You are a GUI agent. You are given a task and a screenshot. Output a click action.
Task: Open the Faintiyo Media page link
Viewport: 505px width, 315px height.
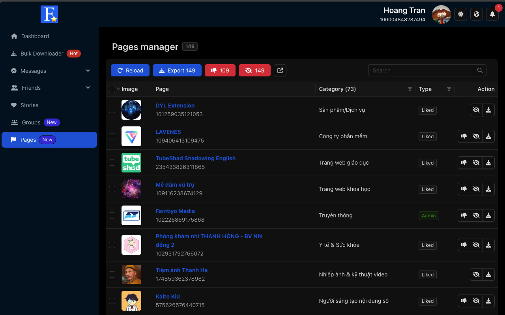click(175, 211)
